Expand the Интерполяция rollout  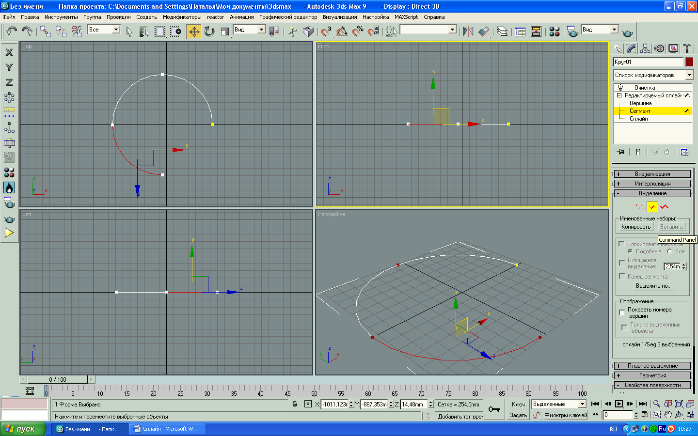pos(652,184)
